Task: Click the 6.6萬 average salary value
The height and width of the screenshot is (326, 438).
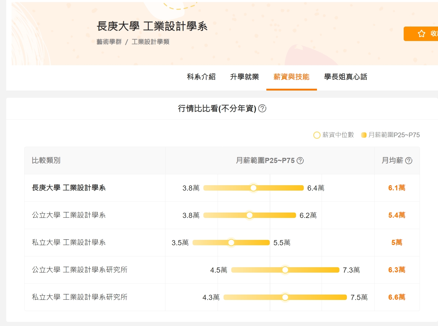Action: click(x=397, y=297)
